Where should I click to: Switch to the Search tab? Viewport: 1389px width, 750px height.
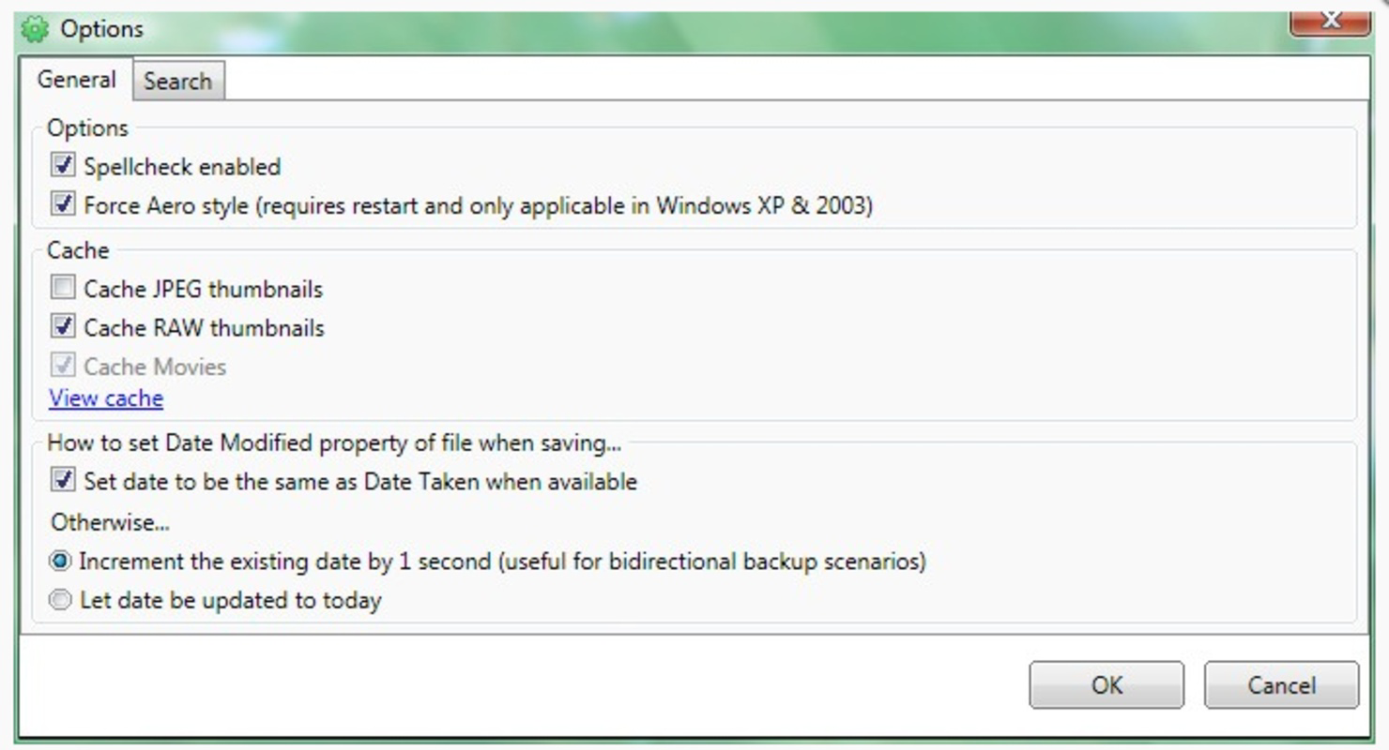[x=177, y=82]
